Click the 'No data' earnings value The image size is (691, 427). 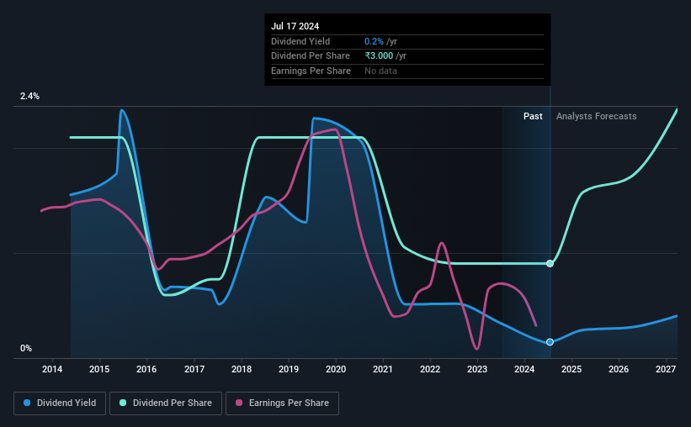(x=380, y=71)
